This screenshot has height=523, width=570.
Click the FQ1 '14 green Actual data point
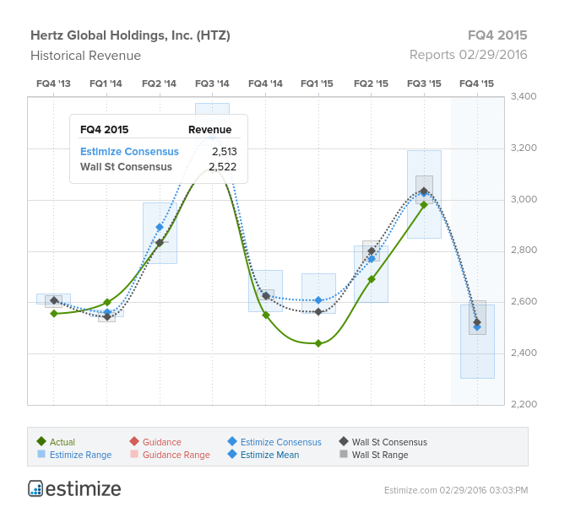[x=107, y=302]
